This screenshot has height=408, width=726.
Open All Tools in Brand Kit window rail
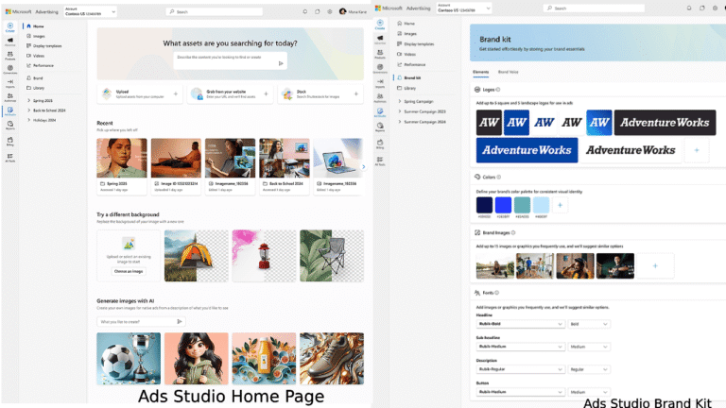tap(380, 161)
